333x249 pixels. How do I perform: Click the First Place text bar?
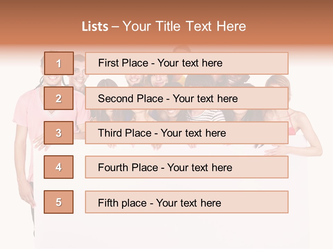[187, 63]
